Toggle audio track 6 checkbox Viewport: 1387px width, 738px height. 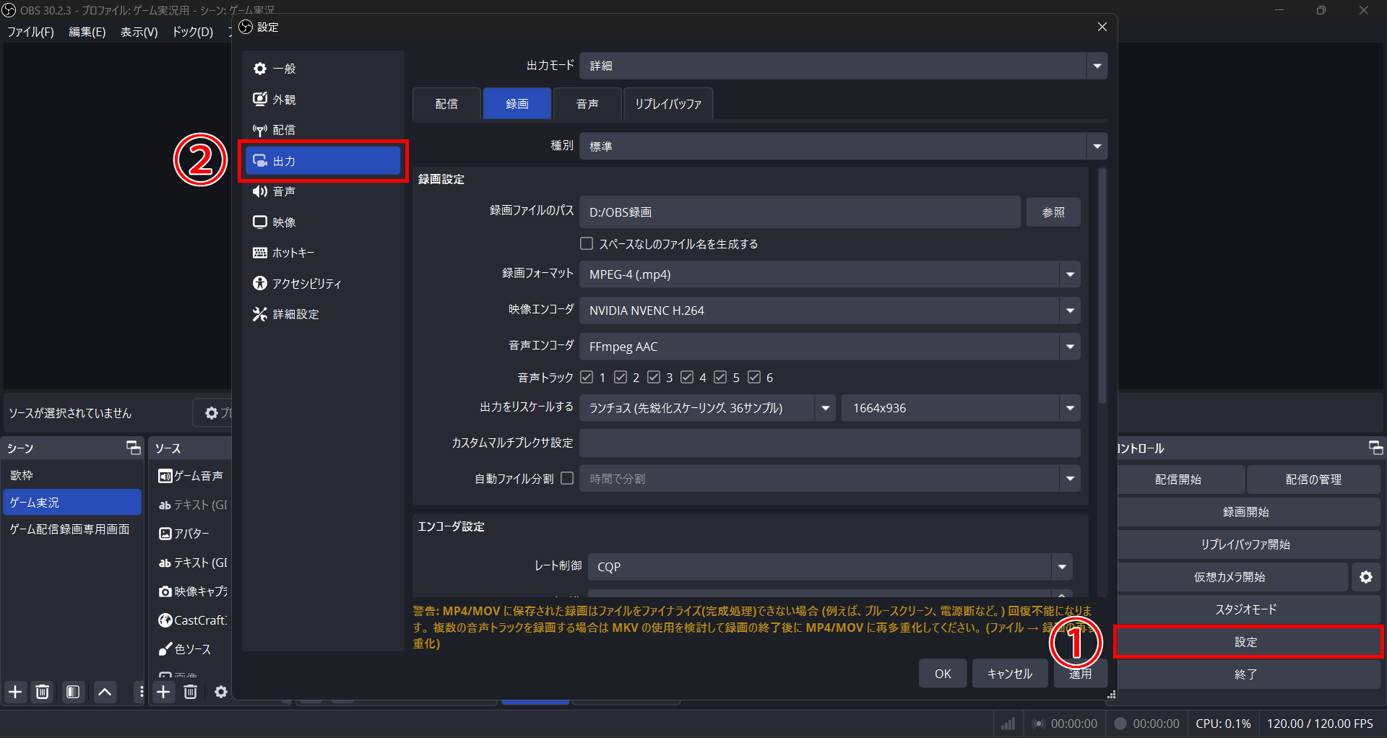[x=754, y=377]
